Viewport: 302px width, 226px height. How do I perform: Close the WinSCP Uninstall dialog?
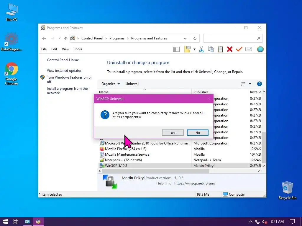[209, 99]
